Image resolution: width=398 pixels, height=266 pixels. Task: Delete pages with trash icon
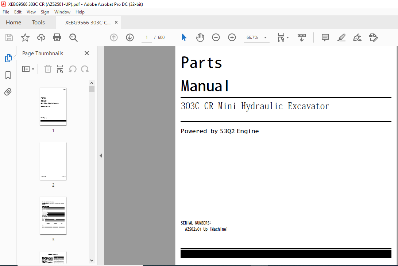pos(48,69)
